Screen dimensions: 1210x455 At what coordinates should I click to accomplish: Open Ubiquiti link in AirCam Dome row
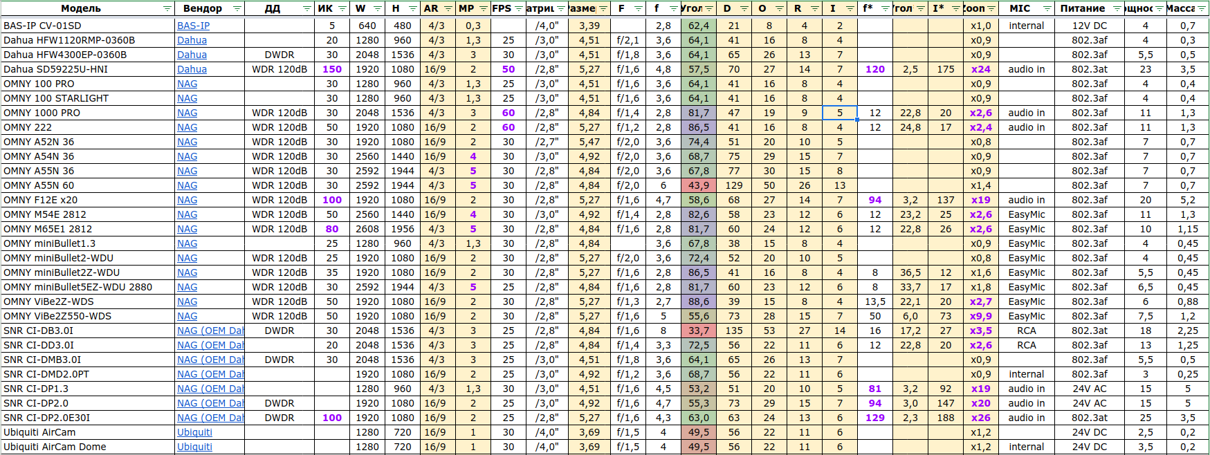coord(194,447)
